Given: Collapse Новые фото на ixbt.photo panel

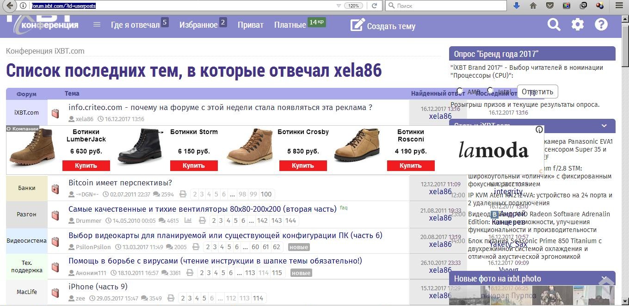Looking at the screenshot, I should [604, 279].
